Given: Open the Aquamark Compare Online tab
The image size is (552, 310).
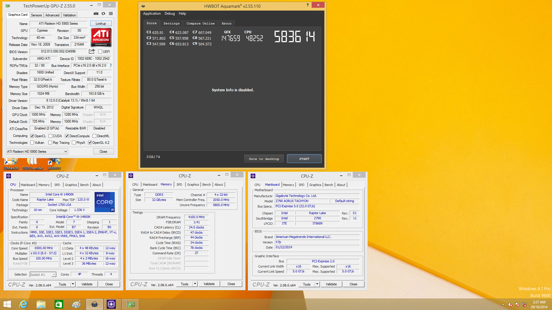Looking at the screenshot, I should click(200, 24).
